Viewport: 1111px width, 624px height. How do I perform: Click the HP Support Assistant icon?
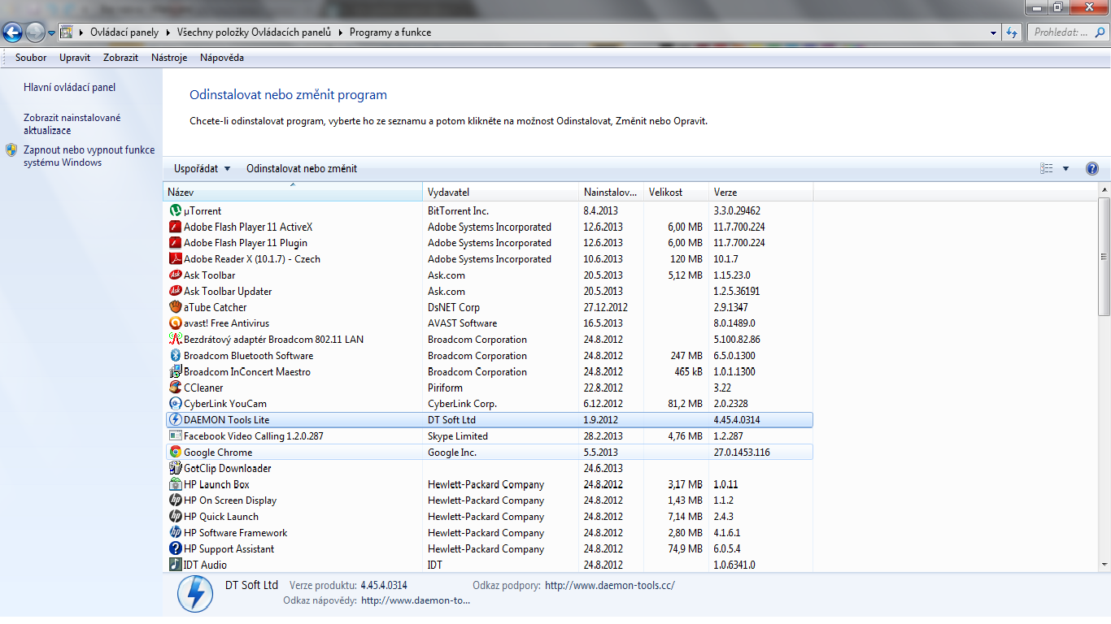coord(175,549)
